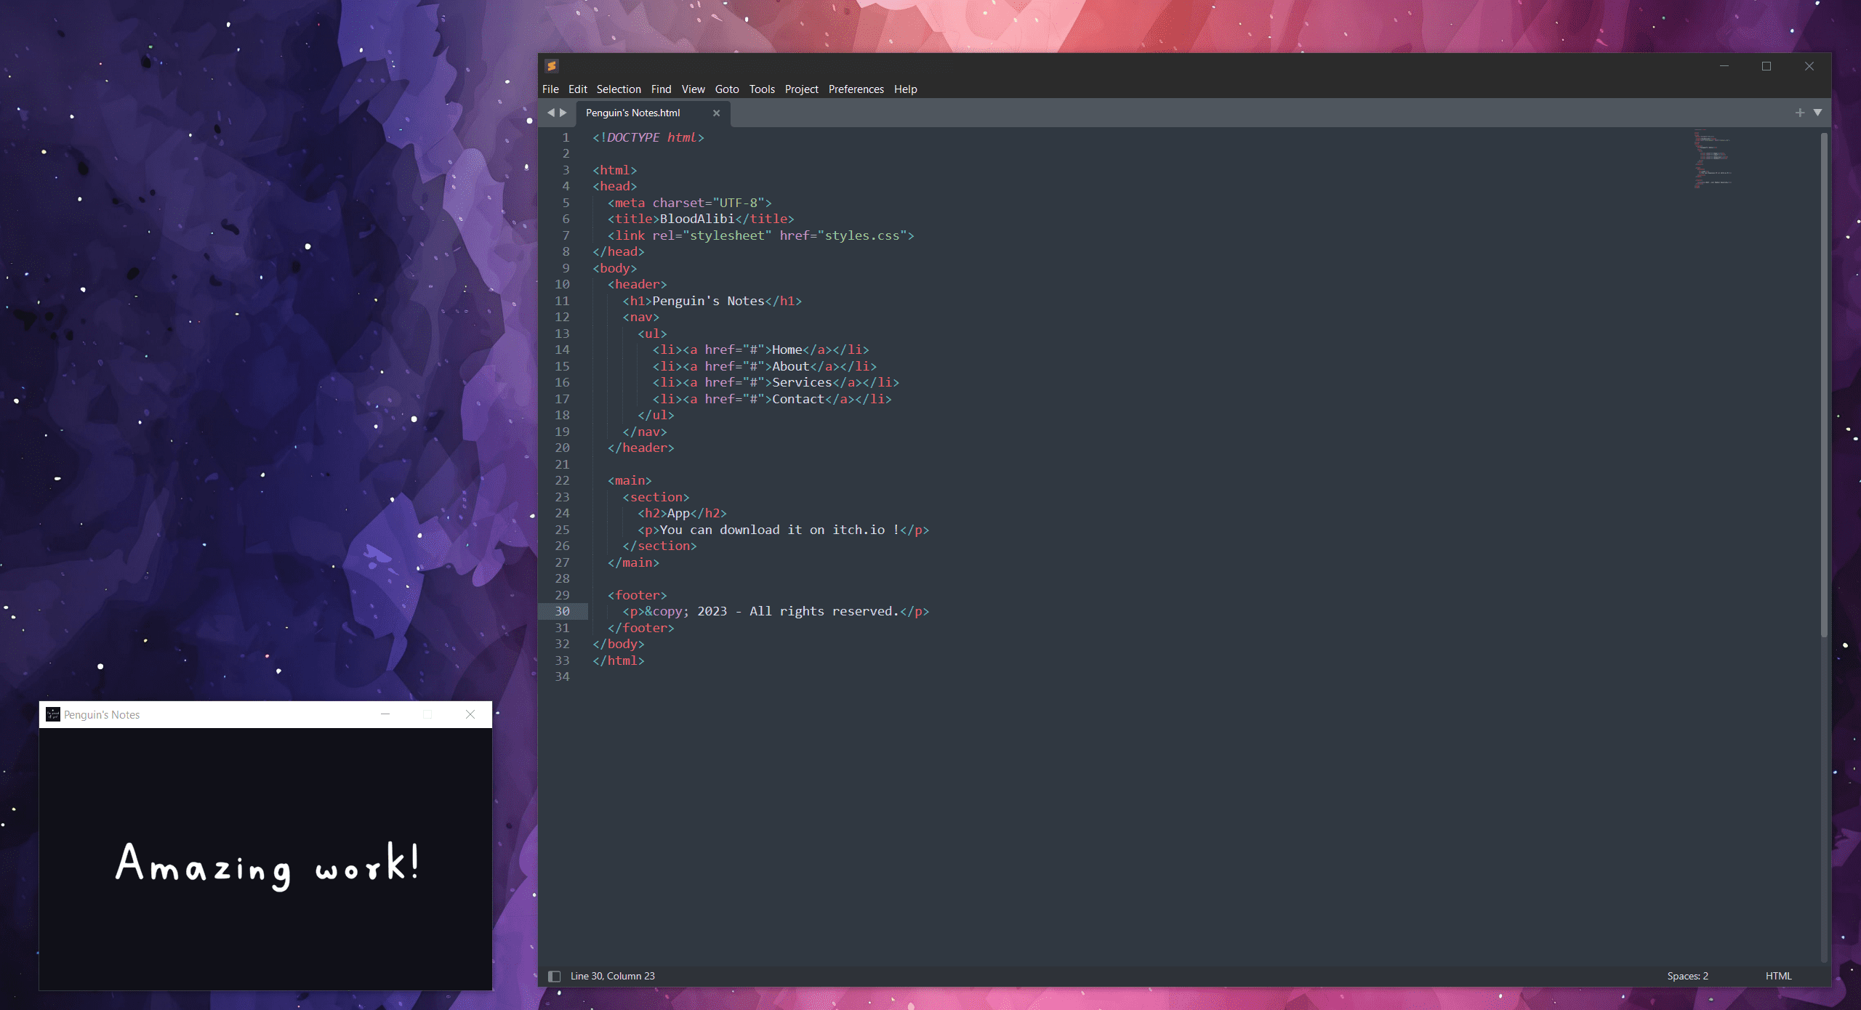Image resolution: width=1861 pixels, height=1010 pixels.
Task: Open the HTML syntax selector
Action: coord(1778,976)
